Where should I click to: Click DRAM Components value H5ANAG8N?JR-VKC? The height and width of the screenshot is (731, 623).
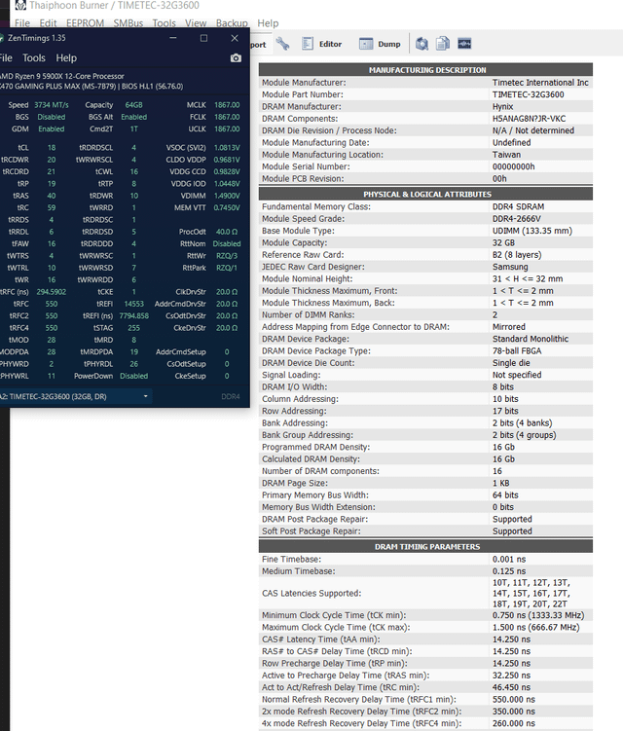point(529,119)
